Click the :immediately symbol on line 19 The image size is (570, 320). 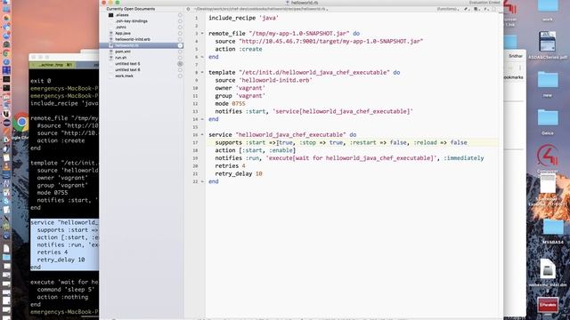[x=463, y=158]
